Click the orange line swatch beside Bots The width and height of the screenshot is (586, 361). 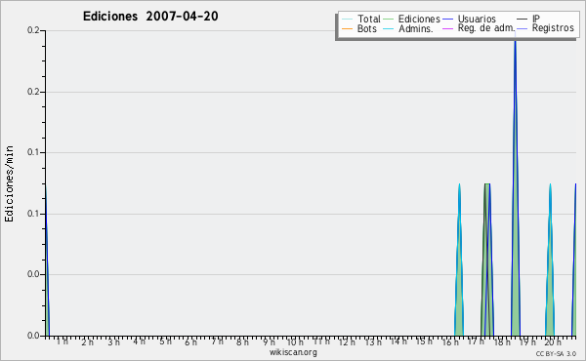[347, 28]
